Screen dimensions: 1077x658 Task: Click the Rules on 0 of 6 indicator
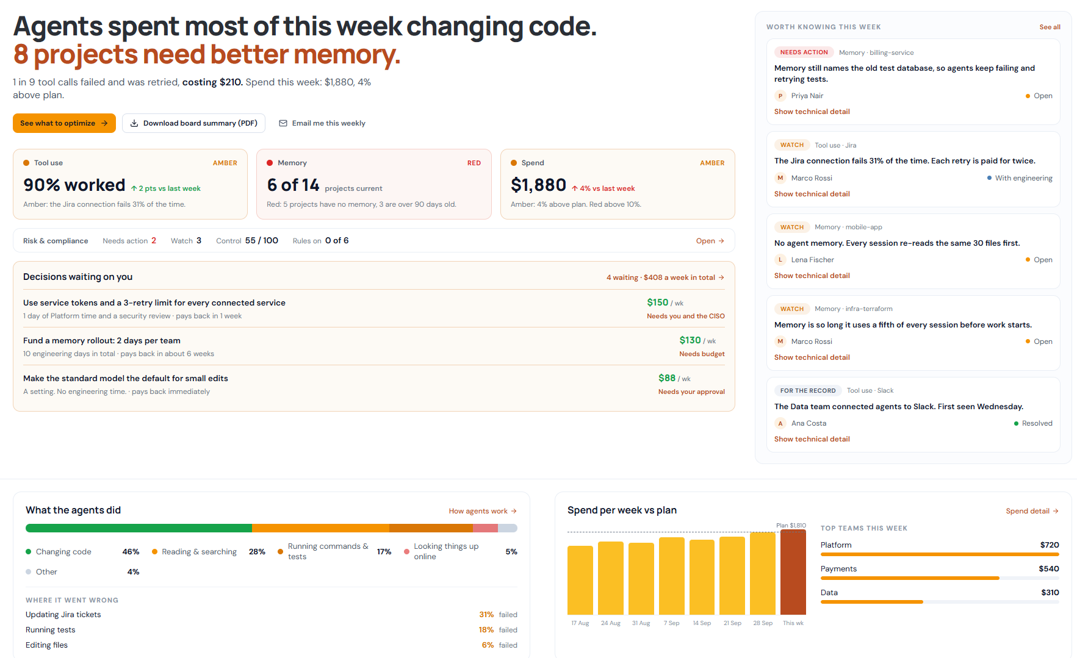(x=320, y=241)
